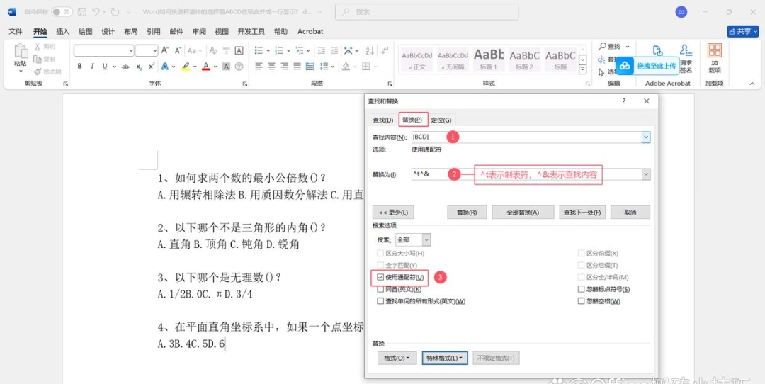The image size is (765, 384).
Task: Toggle Bold formatting in the ribbon
Action: pyautogui.click(x=79, y=67)
